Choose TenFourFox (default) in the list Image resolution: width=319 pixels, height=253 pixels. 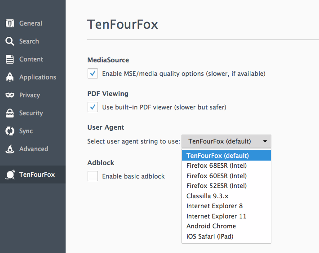[226, 156]
